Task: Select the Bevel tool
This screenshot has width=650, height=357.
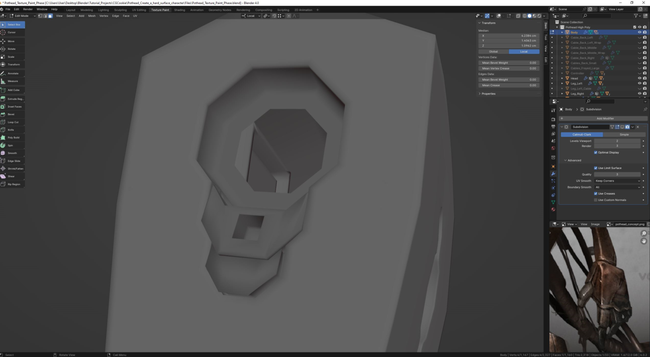Action: (11, 114)
